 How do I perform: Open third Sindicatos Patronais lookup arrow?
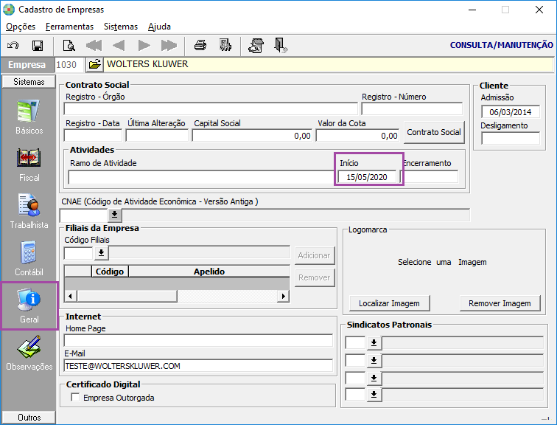click(374, 378)
